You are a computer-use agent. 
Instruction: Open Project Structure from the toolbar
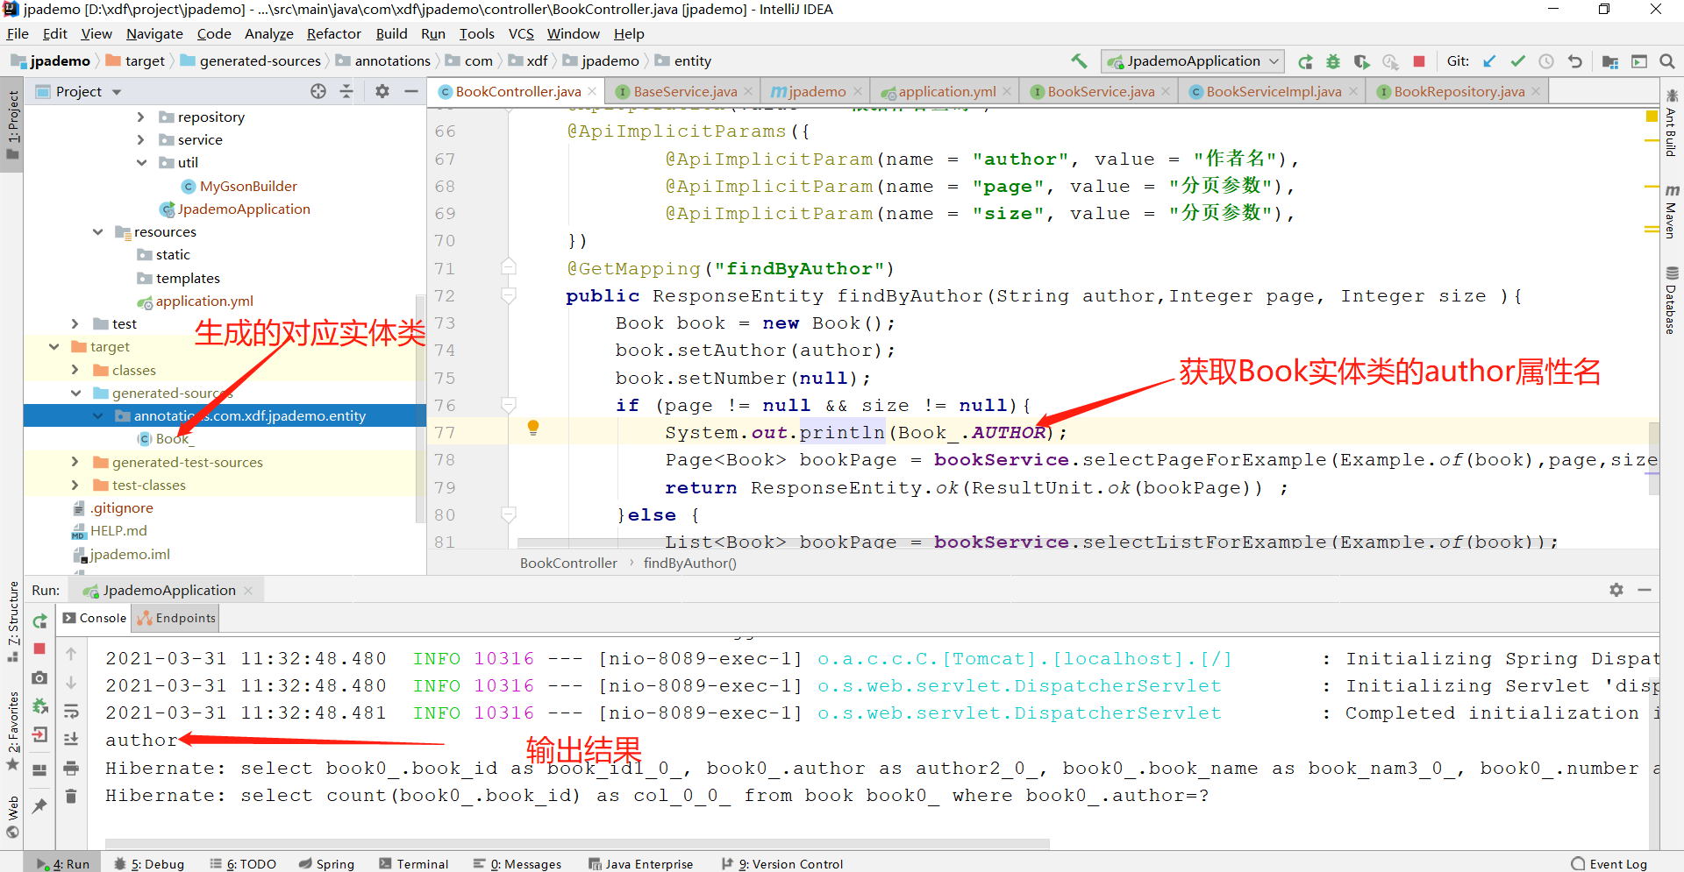[x=1610, y=61]
